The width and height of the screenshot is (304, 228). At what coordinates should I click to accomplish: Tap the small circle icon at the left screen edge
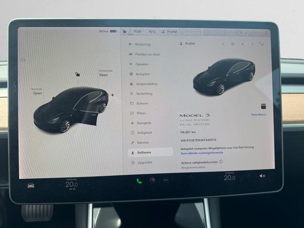pyautogui.click(x=24, y=60)
